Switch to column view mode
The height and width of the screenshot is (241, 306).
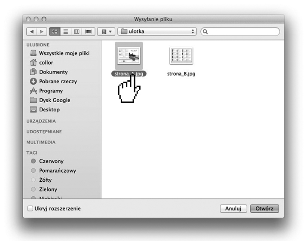pos(77,32)
